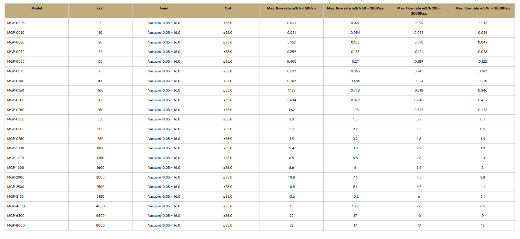Select the MGP-0032 model cell
This screenshot has width=520, height=239.
tap(16, 52)
